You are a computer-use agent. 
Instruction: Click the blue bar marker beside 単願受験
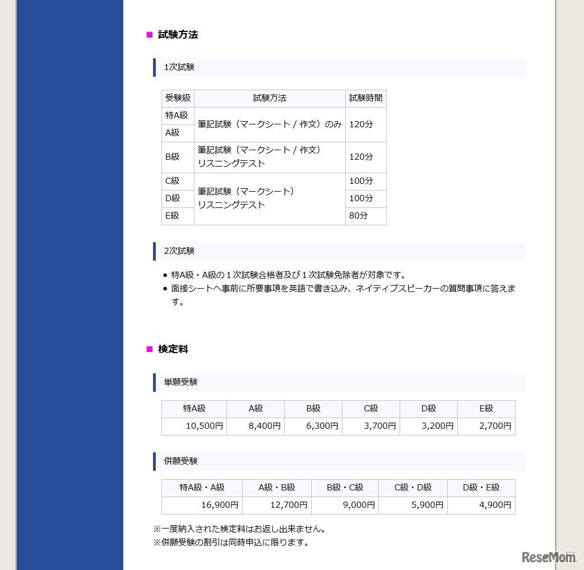click(x=155, y=382)
